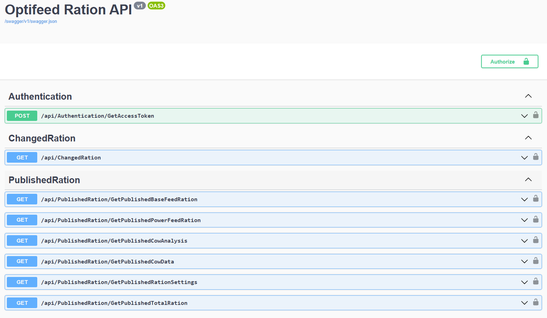Viewport: 547px width, 318px height.
Task: Expand GetPublishedRationSettings chevron
Action: coord(524,283)
